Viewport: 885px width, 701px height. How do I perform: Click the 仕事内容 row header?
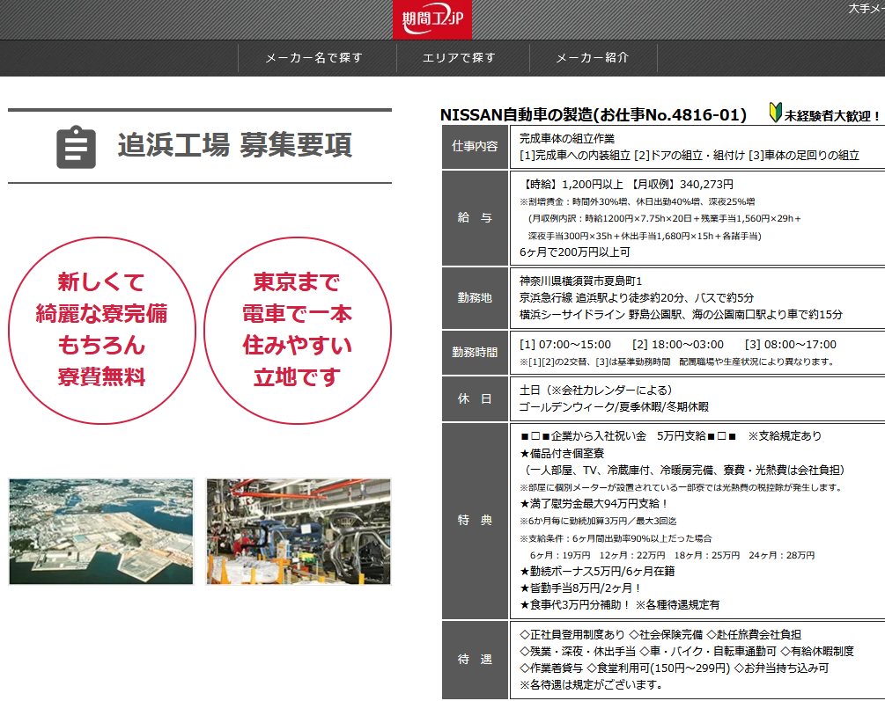pyautogui.click(x=475, y=147)
